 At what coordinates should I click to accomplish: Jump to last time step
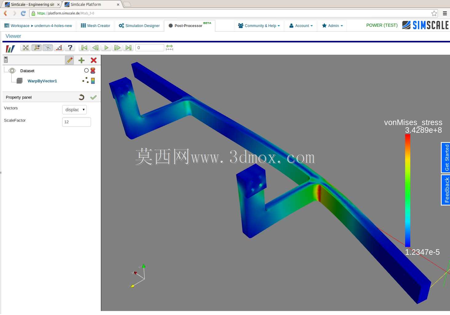click(x=128, y=48)
